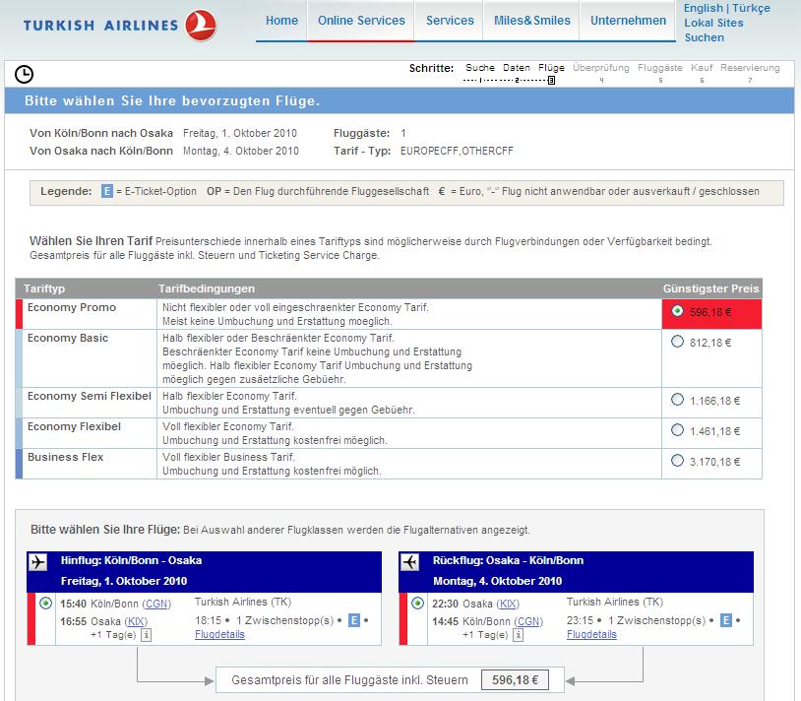Open the Unternehmen menu
Screen dimensions: 801x701
click(628, 21)
